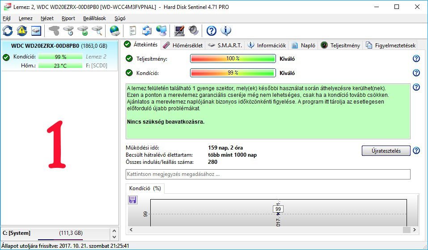Click the graph scrollbar right arrow
Viewport: 428px width, 250px height.
click(x=415, y=229)
